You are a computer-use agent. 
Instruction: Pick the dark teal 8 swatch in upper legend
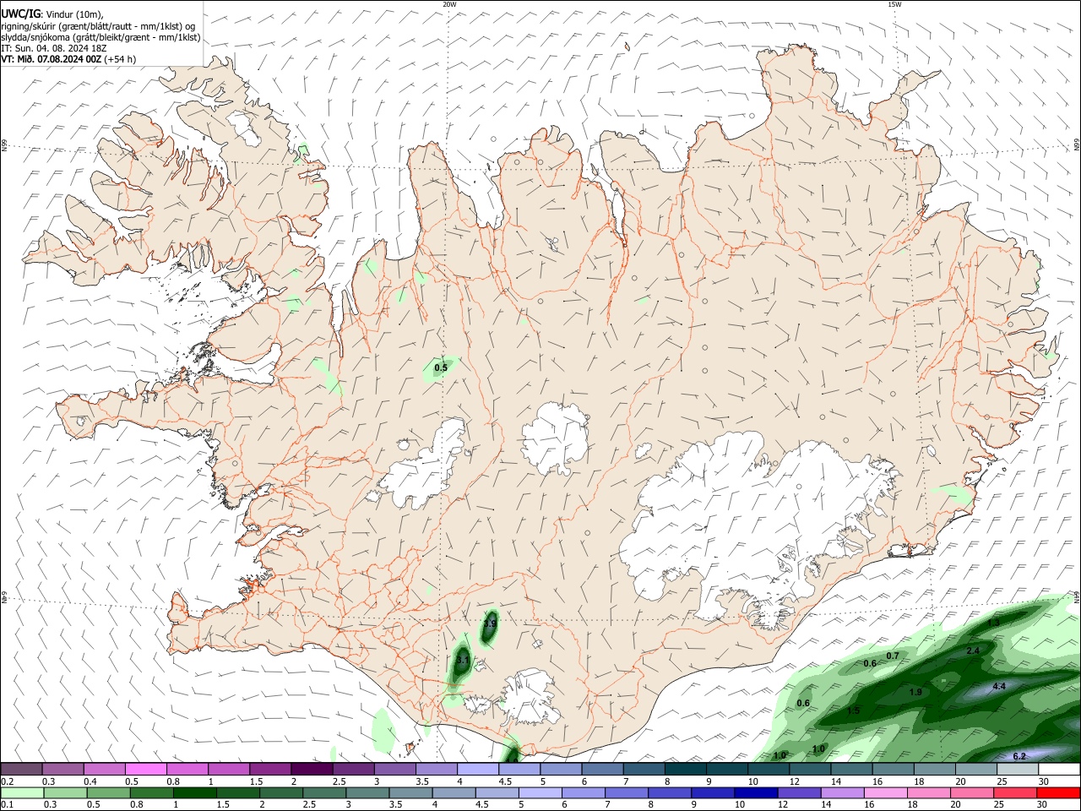click(x=685, y=769)
